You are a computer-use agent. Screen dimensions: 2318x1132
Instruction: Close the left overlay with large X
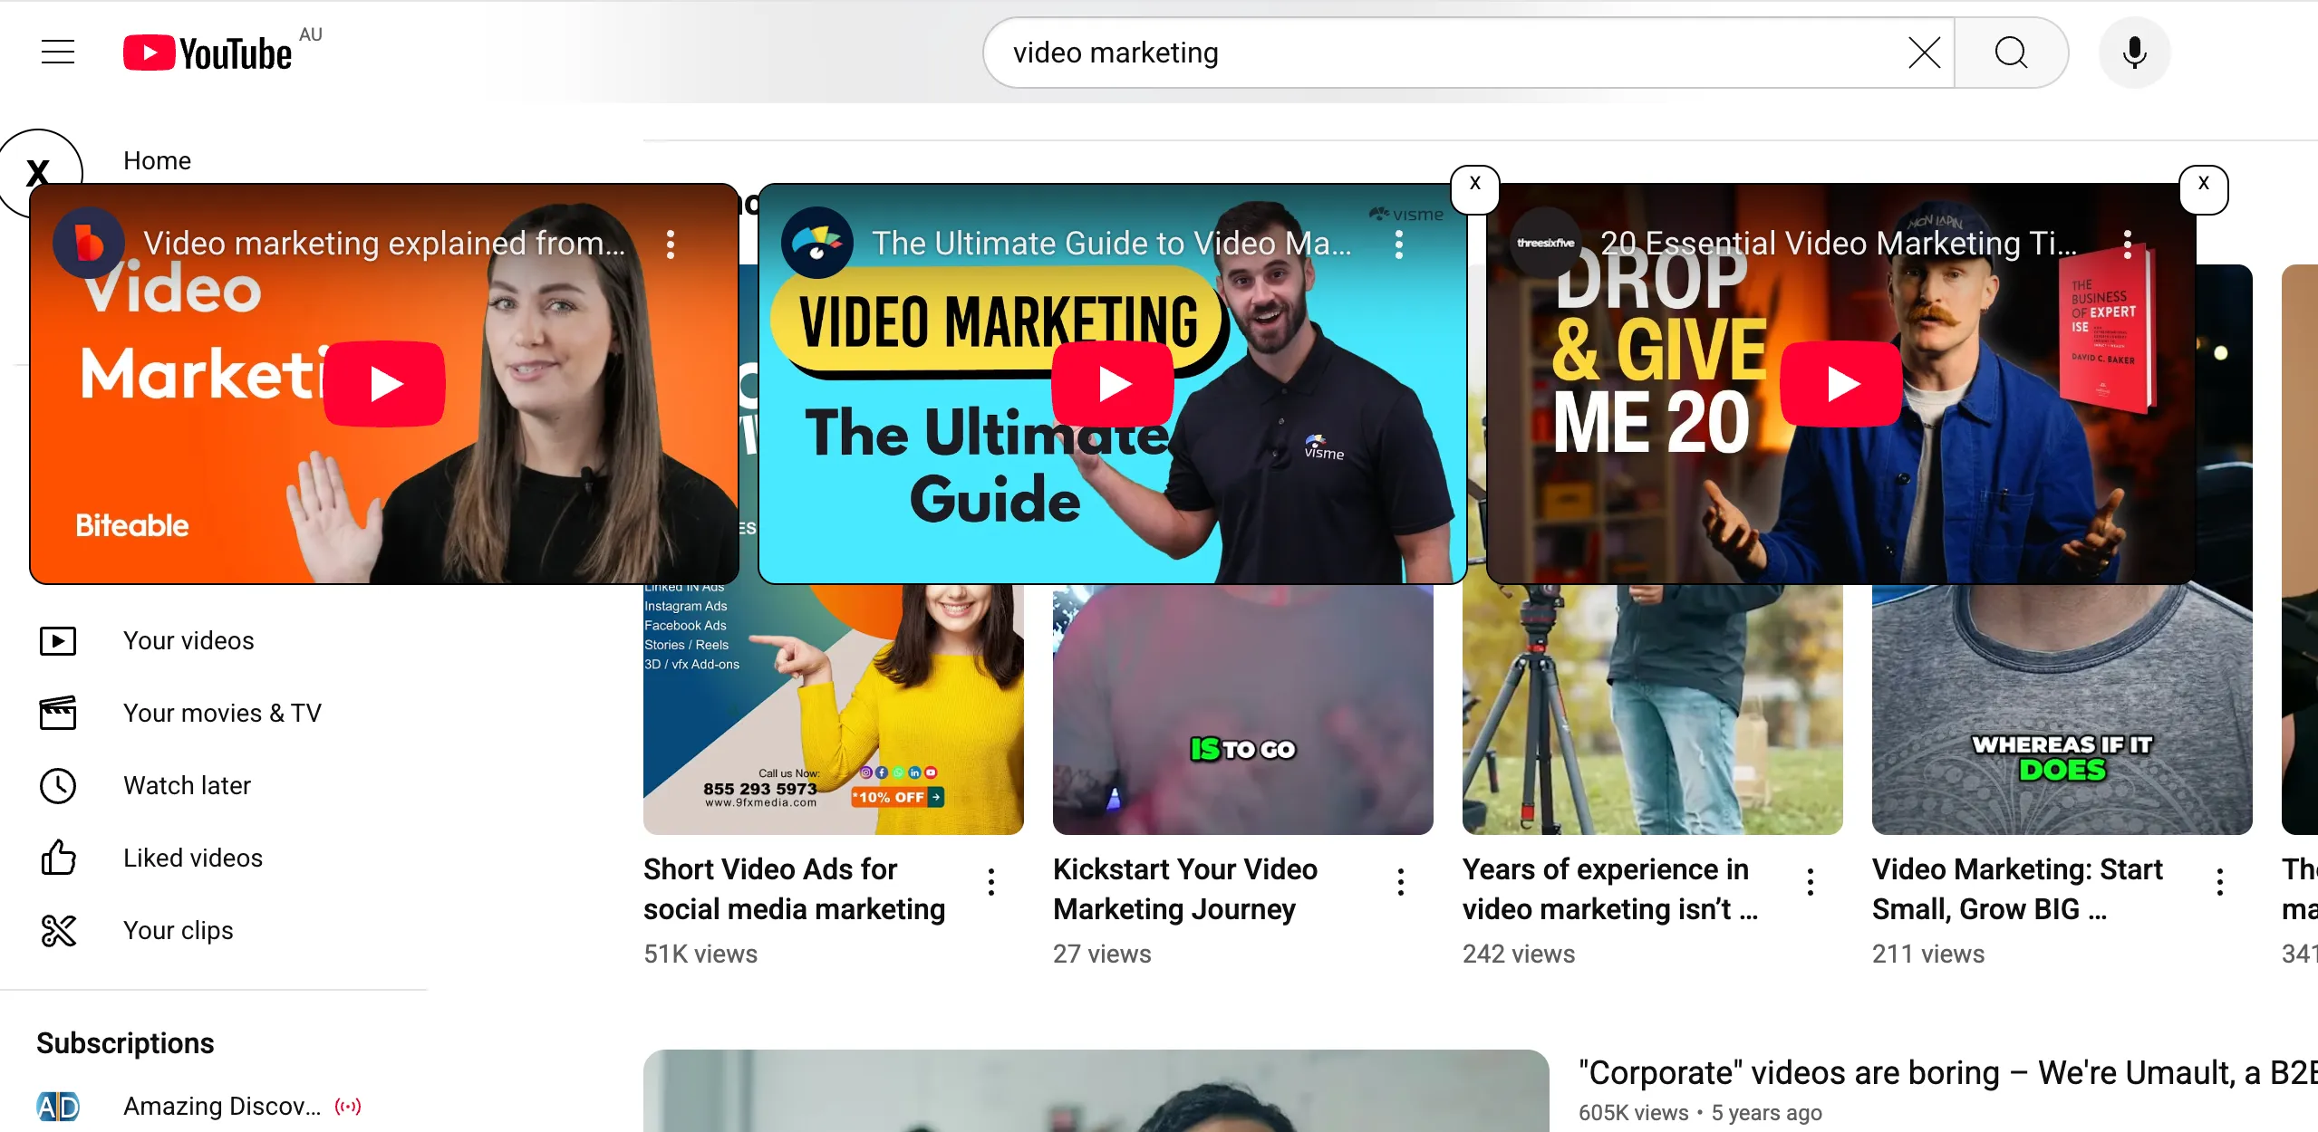[38, 172]
